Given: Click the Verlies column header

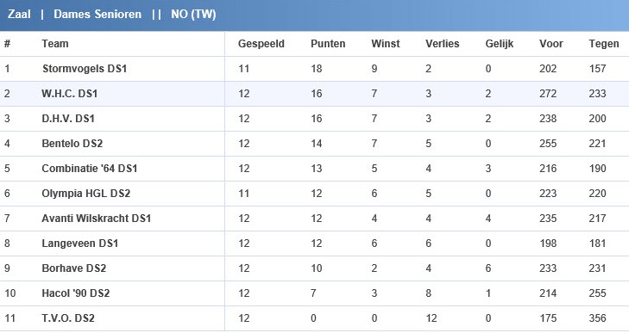Looking at the screenshot, I should point(442,44).
